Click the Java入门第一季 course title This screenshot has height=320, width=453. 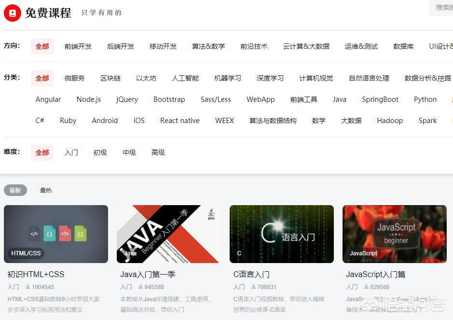148,274
